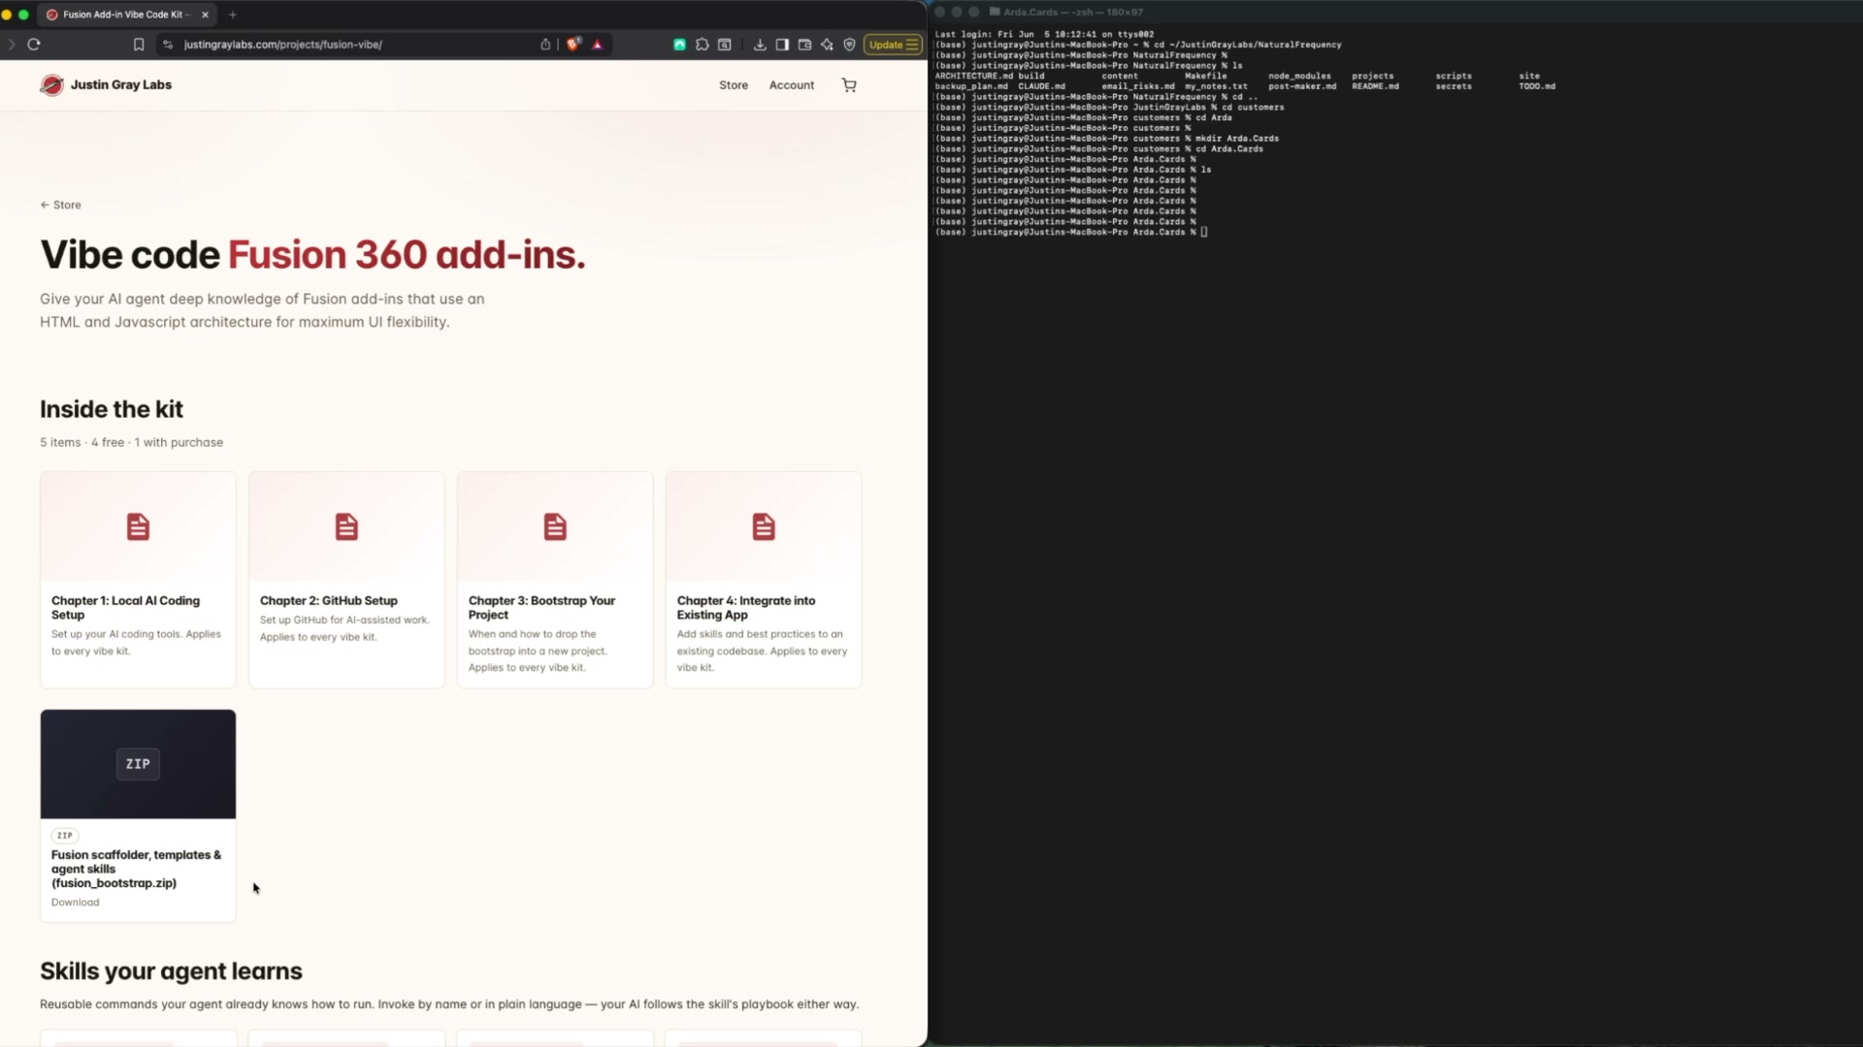Click the 'Vibe code Fusion 360 add-ins.' headline
The height and width of the screenshot is (1047, 1863).
(x=312, y=255)
